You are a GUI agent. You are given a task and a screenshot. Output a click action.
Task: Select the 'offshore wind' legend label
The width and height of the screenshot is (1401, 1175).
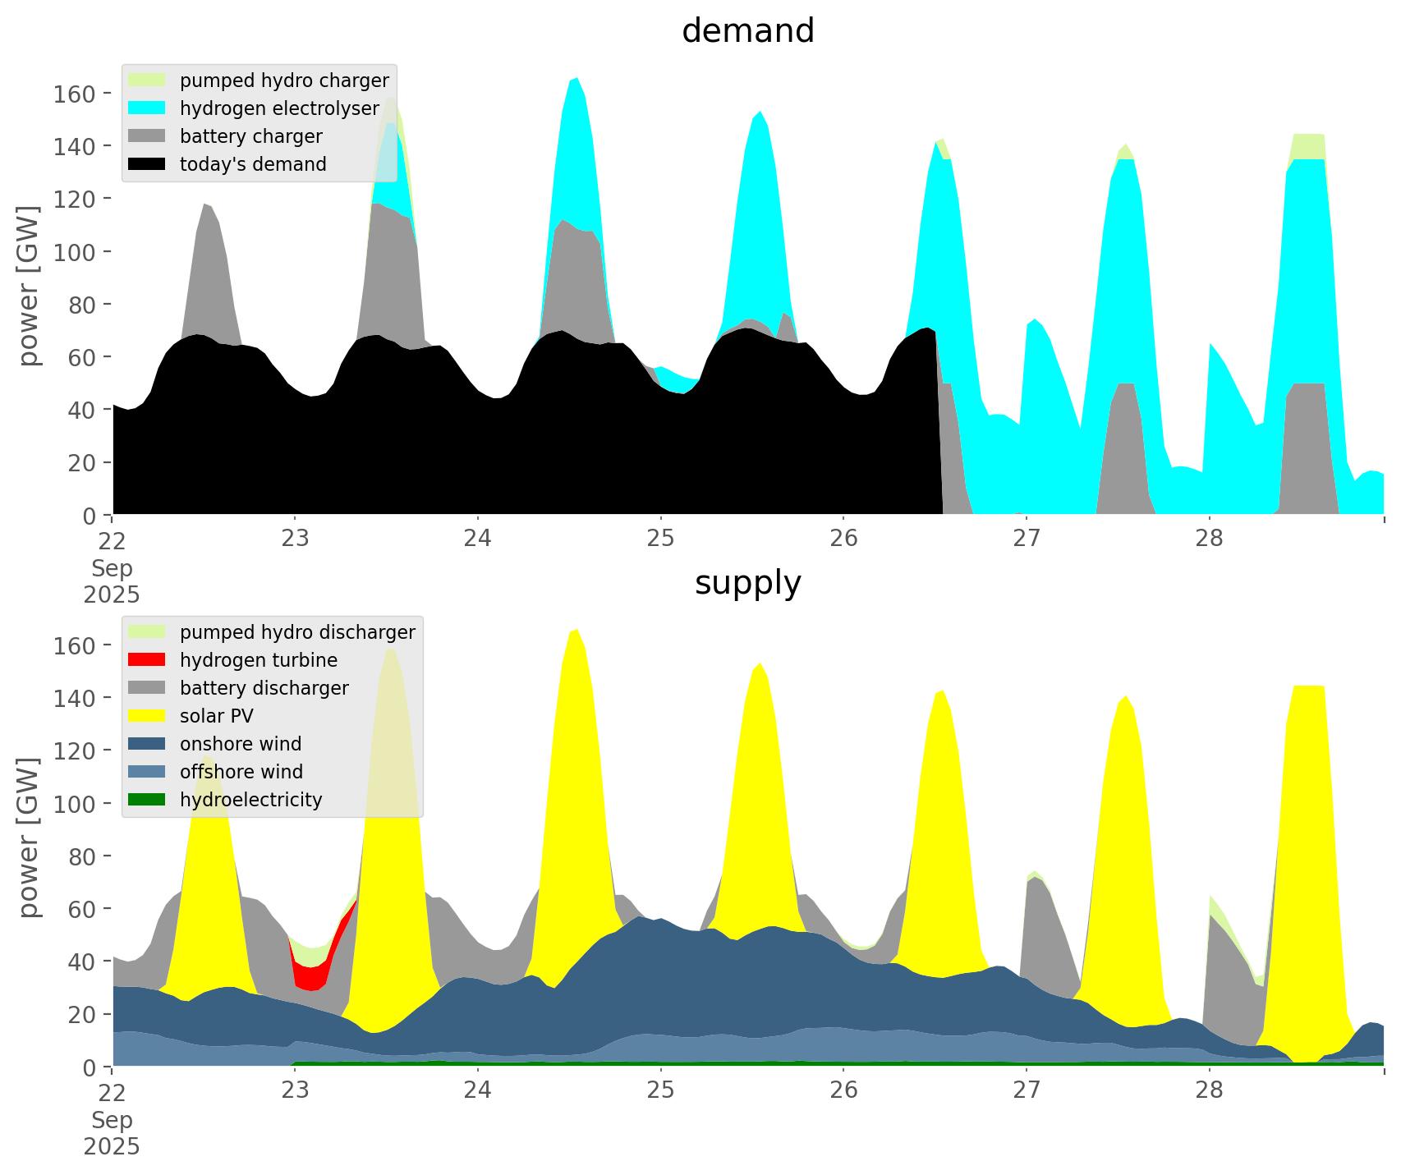tap(241, 772)
